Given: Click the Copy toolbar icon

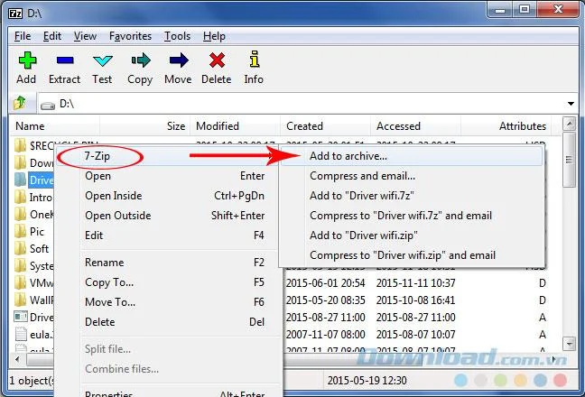Looking at the screenshot, I should pyautogui.click(x=141, y=60).
